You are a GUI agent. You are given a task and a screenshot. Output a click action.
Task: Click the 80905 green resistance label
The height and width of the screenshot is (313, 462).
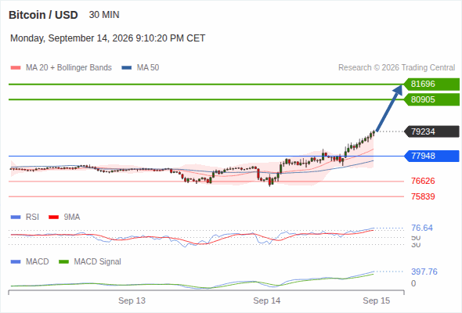coord(431,99)
